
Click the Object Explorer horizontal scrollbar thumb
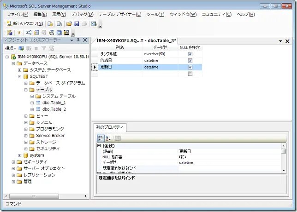[x=34, y=196]
